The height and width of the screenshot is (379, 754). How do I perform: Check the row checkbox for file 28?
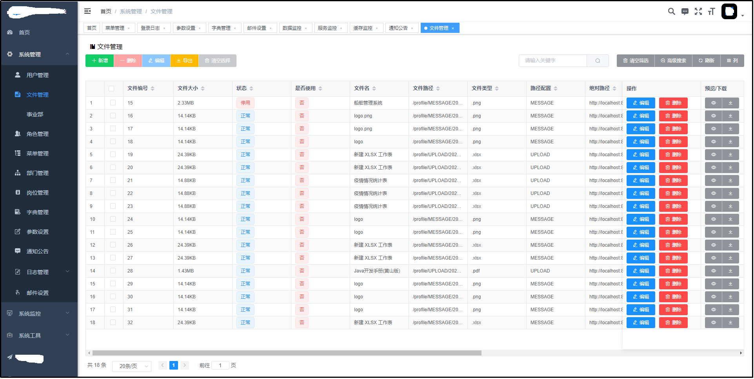pos(113,271)
